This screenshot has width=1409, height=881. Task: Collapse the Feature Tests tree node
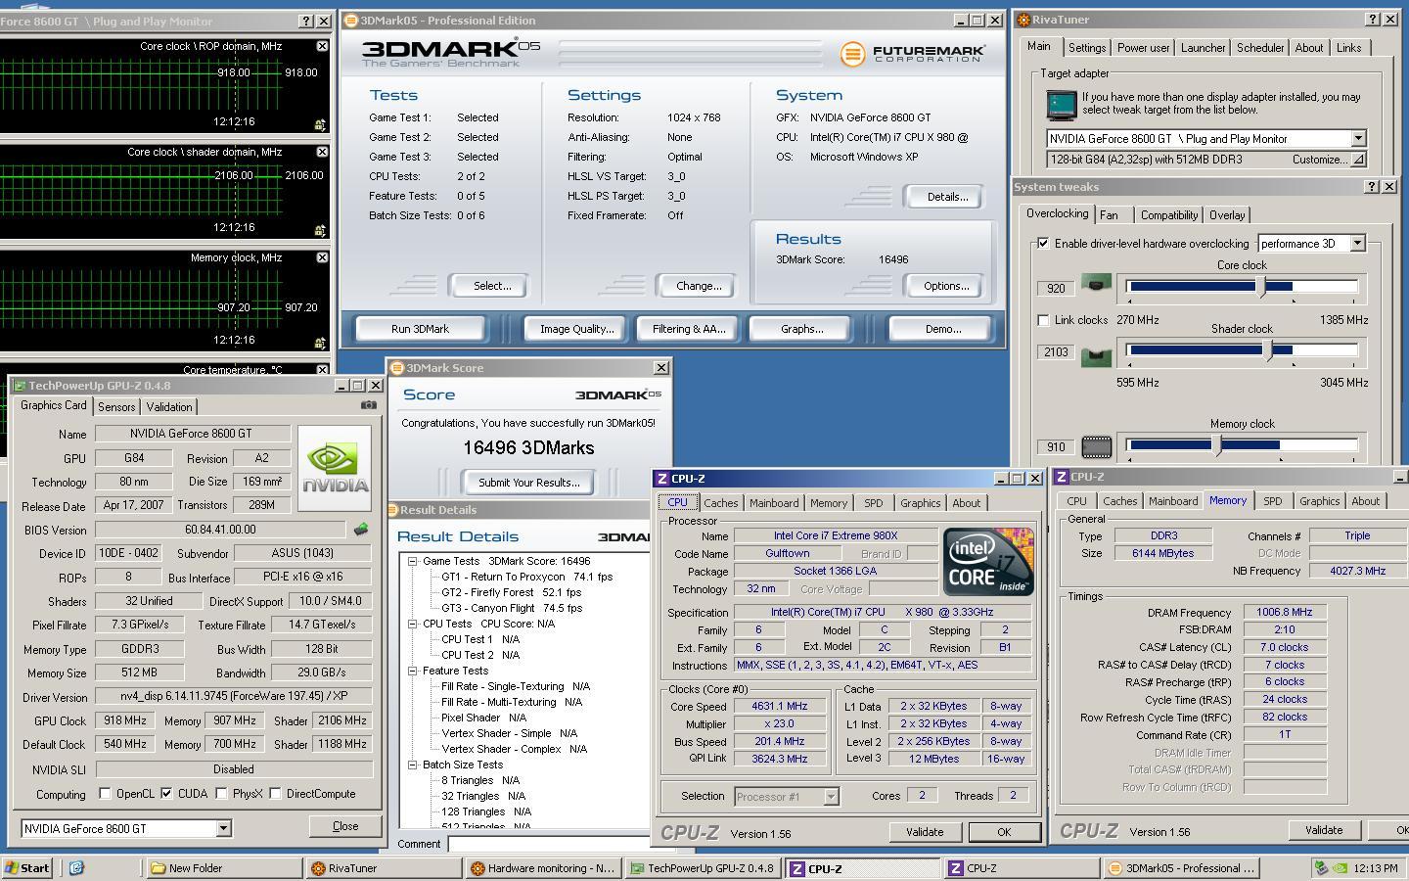pyautogui.click(x=413, y=671)
